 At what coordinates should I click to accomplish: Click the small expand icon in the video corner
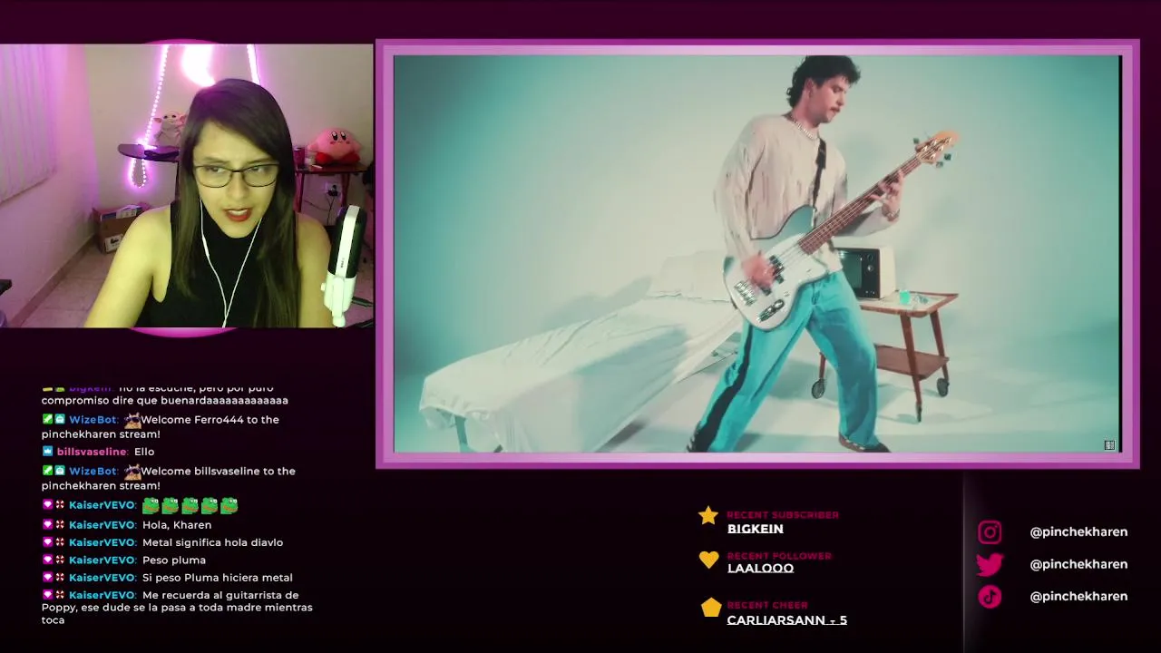[x=1109, y=445]
